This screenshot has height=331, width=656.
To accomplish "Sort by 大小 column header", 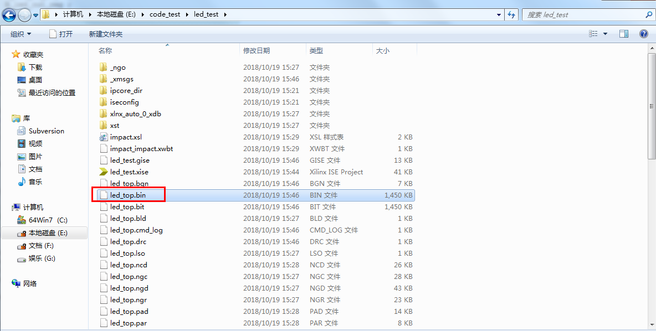I will (382, 50).
